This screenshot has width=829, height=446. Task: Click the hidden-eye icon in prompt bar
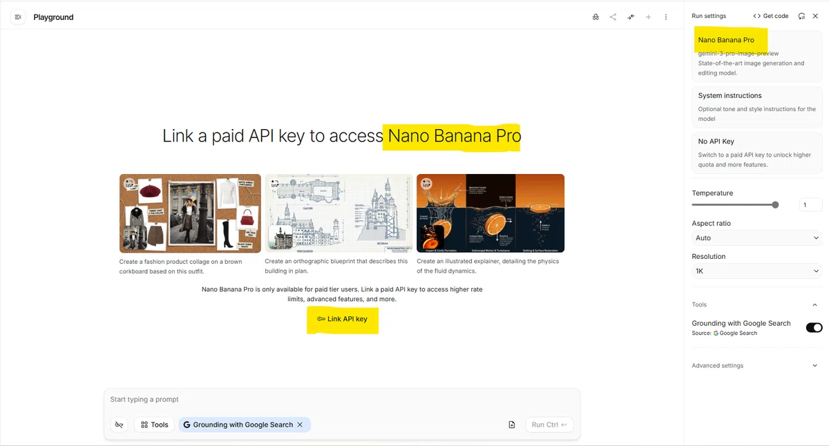pos(119,425)
